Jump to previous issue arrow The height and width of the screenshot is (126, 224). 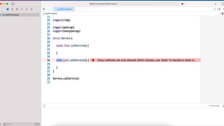click(220, 14)
